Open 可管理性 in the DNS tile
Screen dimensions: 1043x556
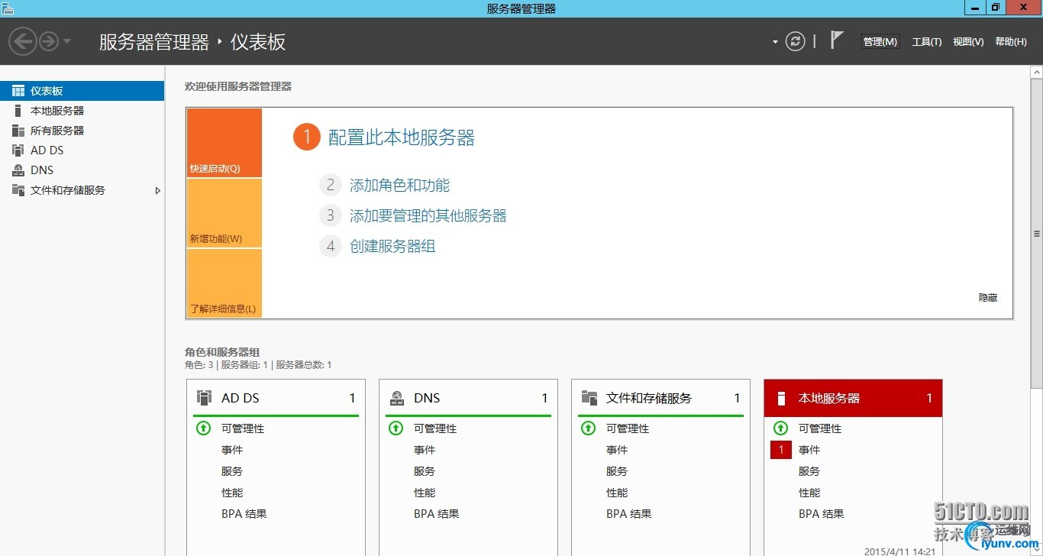tap(435, 428)
